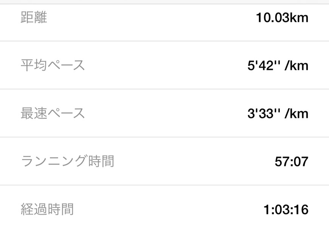Viewport: 329px width, 232px height.
Task: Click the divider between 距離 and 平均ペース
Action: pos(164,41)
